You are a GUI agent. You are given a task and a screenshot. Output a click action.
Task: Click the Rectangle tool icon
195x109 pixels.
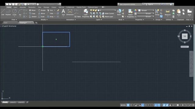pyautogui.click(x=24, y=10)
